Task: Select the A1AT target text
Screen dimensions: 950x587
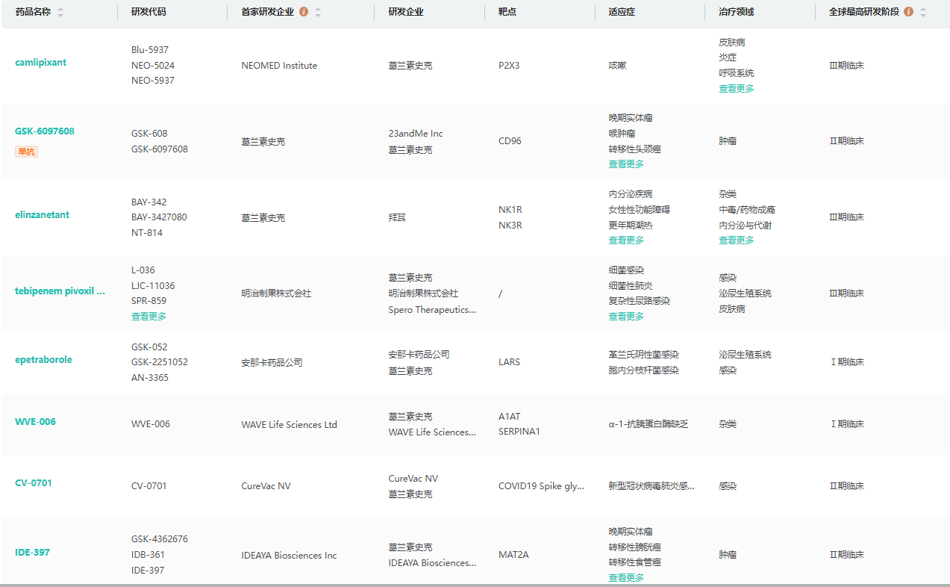Action: pyautogui.click(x=509, y=416)
